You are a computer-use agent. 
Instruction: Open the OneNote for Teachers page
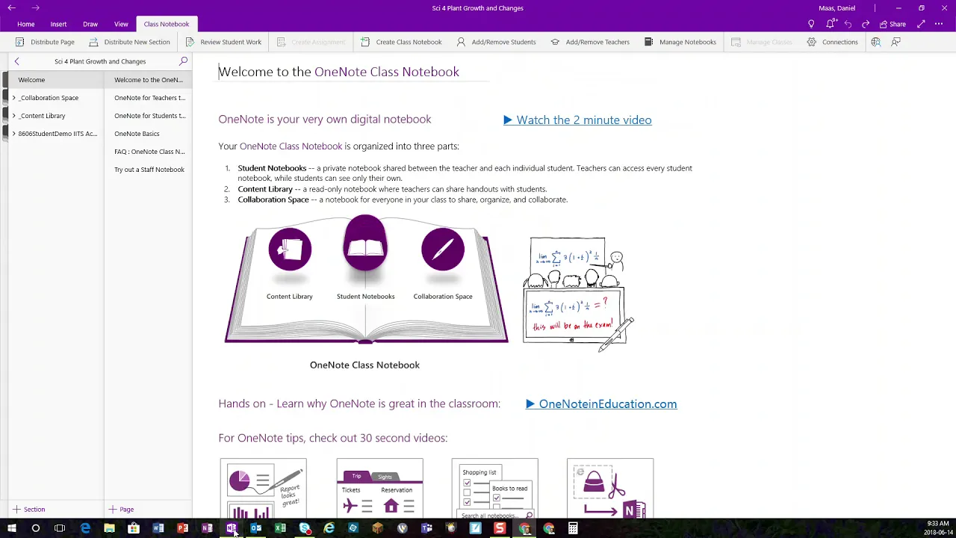[x=149, y=98]
